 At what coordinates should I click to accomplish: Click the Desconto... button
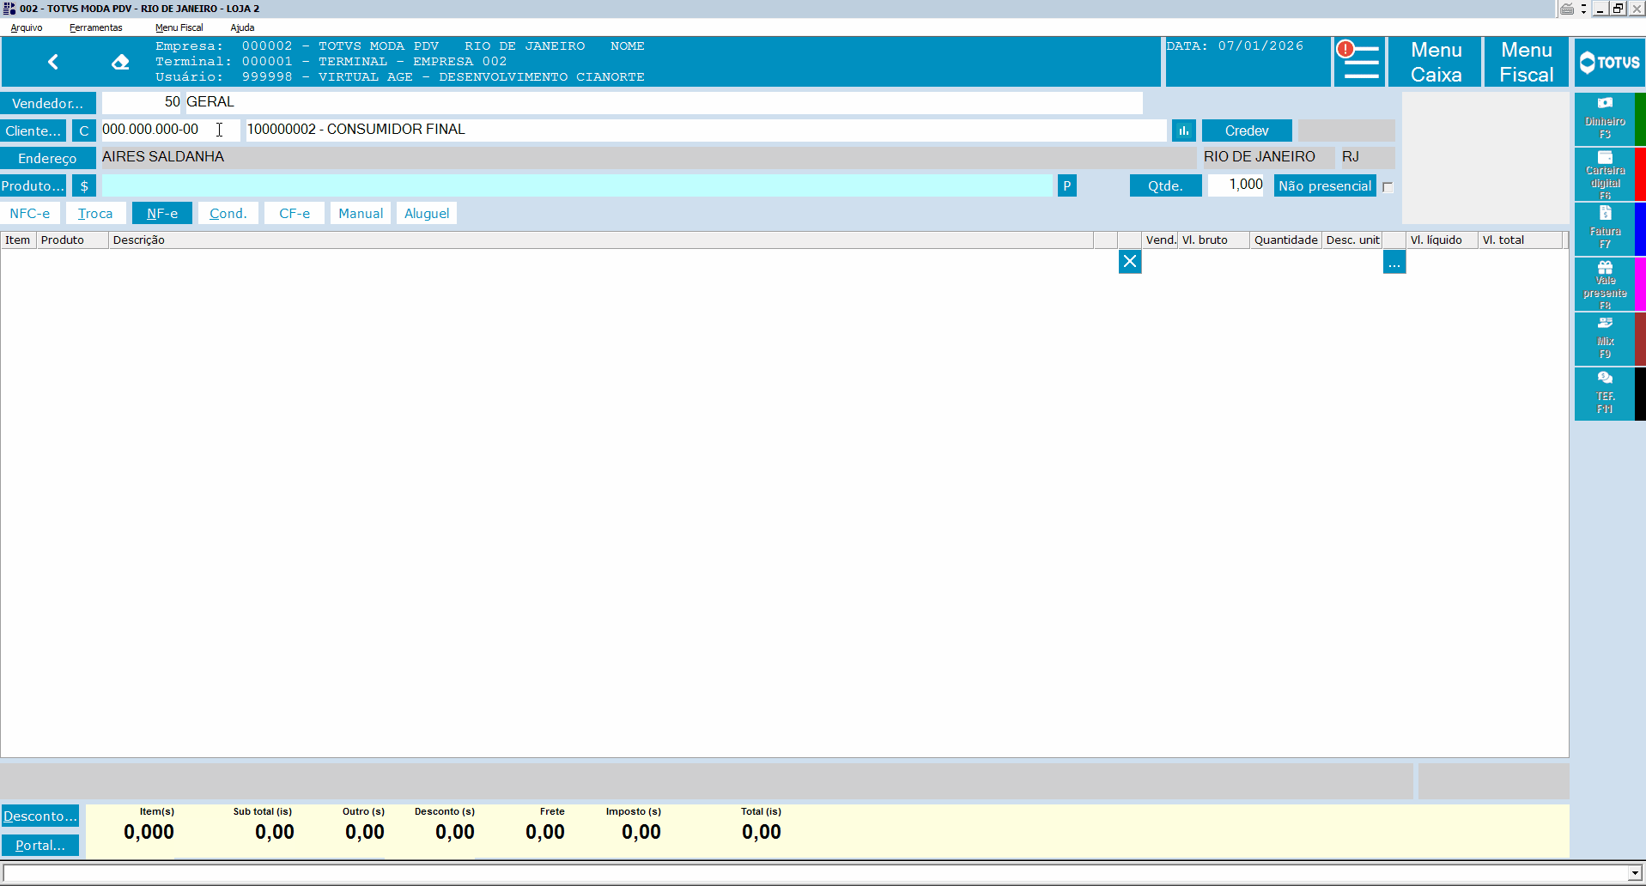point(40,816)
